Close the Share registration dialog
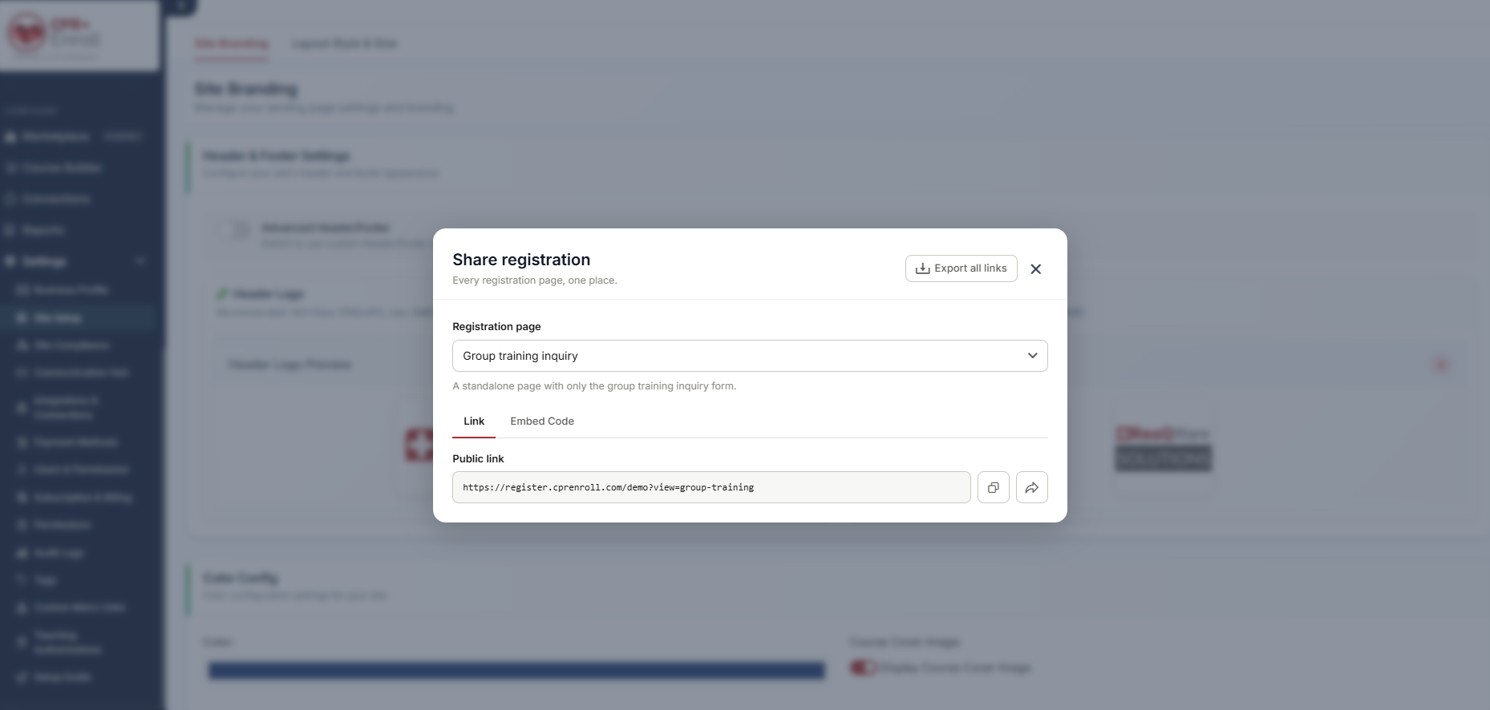This screenshot has width=1490, height=710. [x=1035, y=269]
